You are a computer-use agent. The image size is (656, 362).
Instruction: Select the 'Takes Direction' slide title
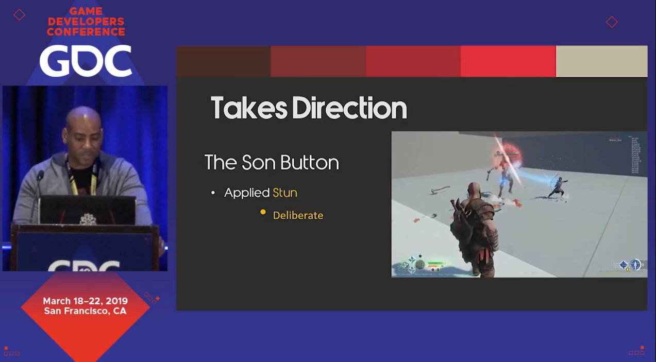click(309, 108)
